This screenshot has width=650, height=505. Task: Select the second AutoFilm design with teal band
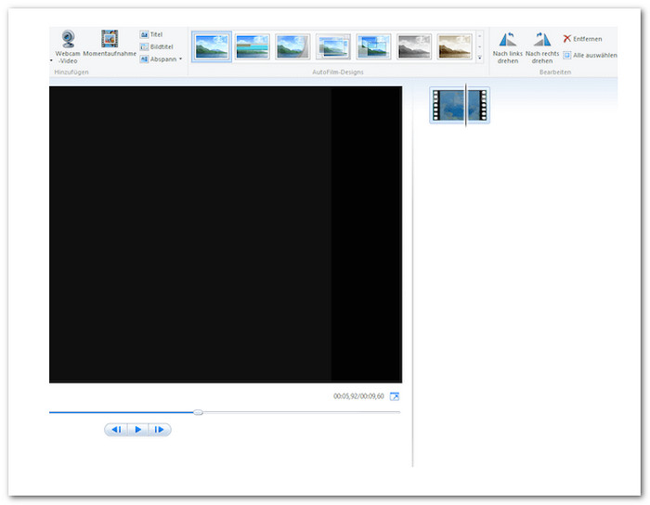pyautogui.click(x=252, y=46)
